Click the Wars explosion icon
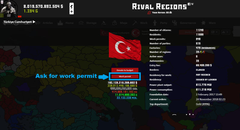The image size is (240, 130). point(203,23)
